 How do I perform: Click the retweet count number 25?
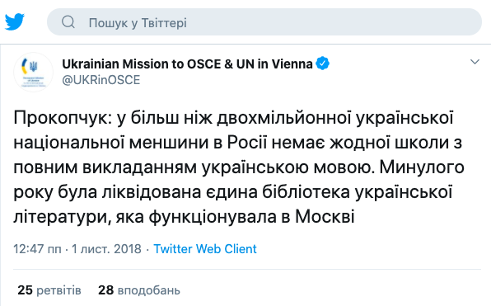click(25, 290)
